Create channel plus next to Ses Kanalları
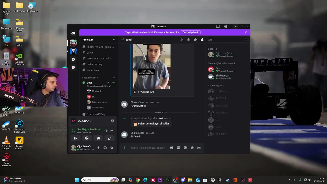 (x=114, y=78)
